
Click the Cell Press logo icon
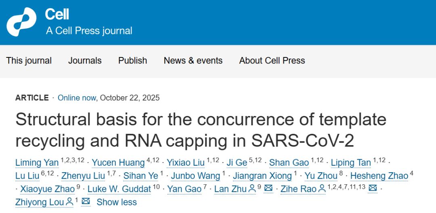(x=21, y=22)
